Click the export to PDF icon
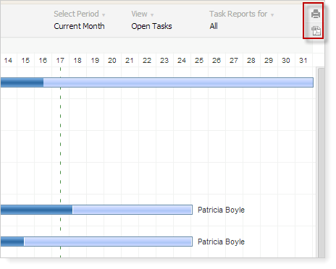This screenshot has width=336, height=269. click(316, 30)
